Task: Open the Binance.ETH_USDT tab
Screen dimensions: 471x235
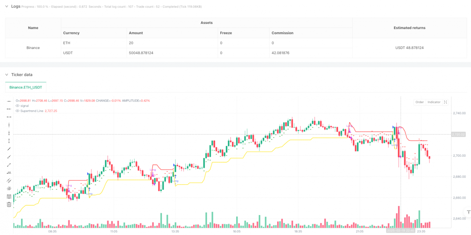Action: [26, 87]
